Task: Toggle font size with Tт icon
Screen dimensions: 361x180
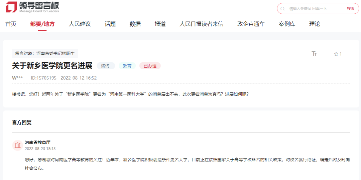Action: [x=314, y=54]
